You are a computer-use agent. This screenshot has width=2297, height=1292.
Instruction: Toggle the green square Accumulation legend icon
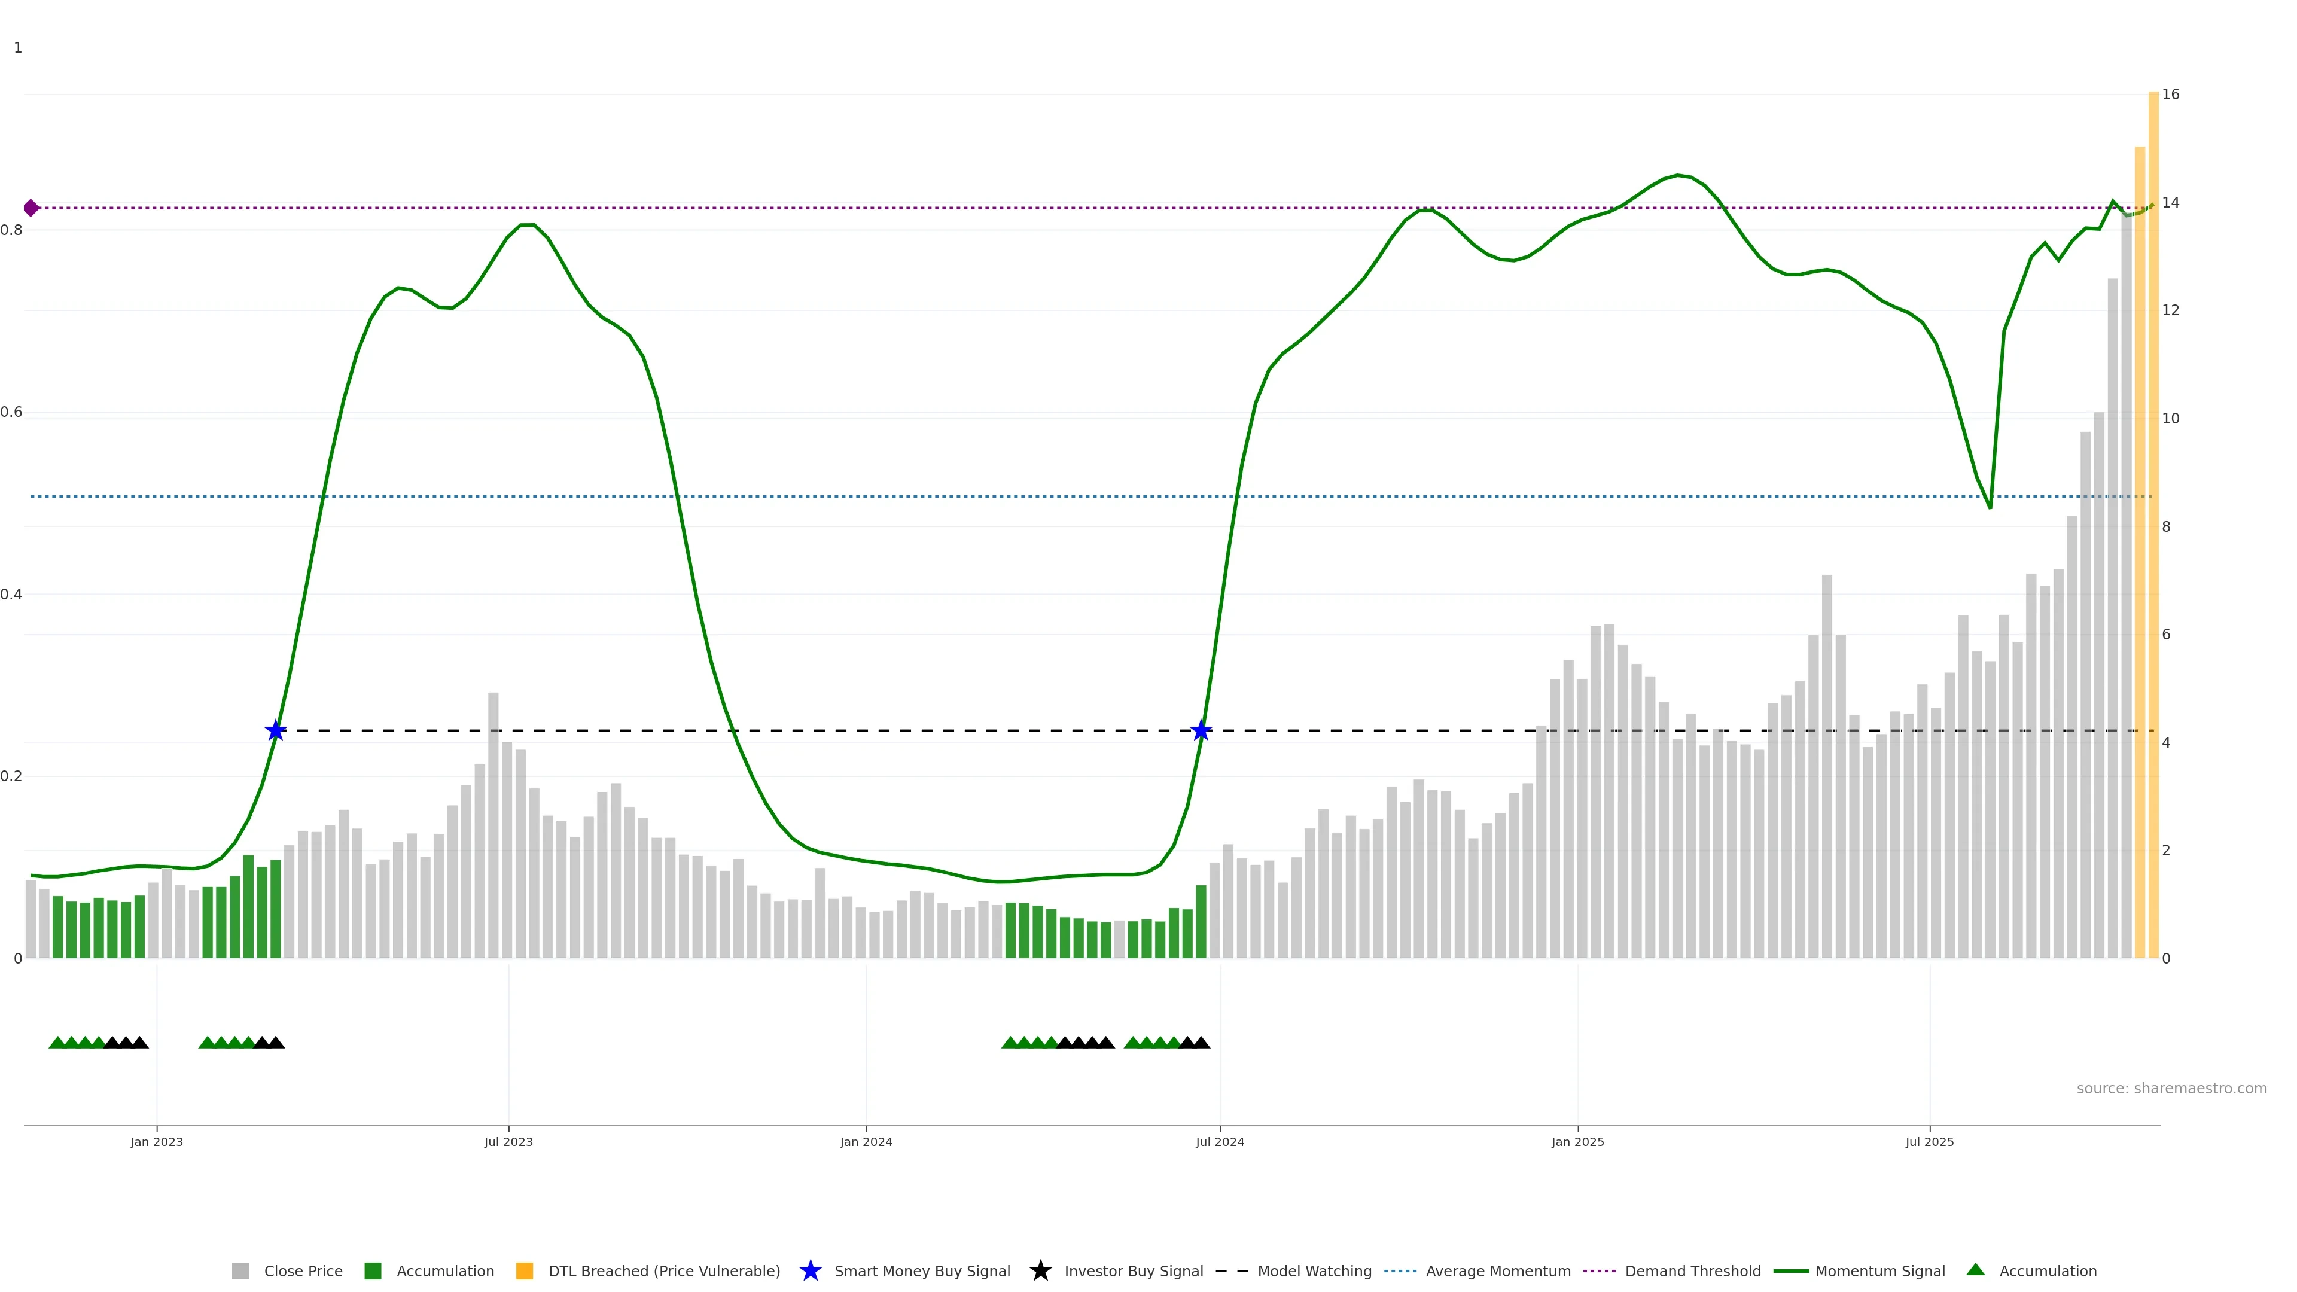373,1270
